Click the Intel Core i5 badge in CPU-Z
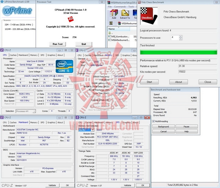220x188 pixels. point(64,67)
